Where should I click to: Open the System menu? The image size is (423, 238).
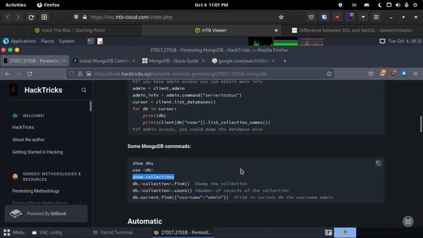66,41
